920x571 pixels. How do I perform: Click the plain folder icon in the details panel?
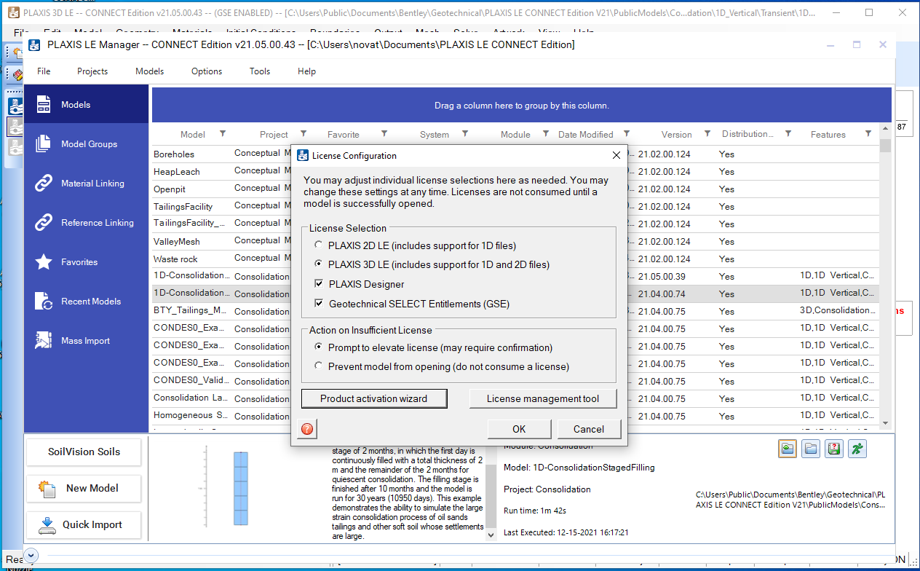click(810, 449)
